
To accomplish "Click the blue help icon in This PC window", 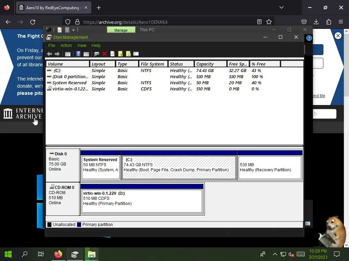I will [309, 38].
